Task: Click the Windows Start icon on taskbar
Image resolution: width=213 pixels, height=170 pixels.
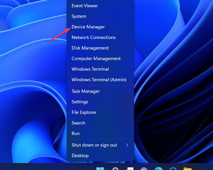Action: click(x=100, y=169)
